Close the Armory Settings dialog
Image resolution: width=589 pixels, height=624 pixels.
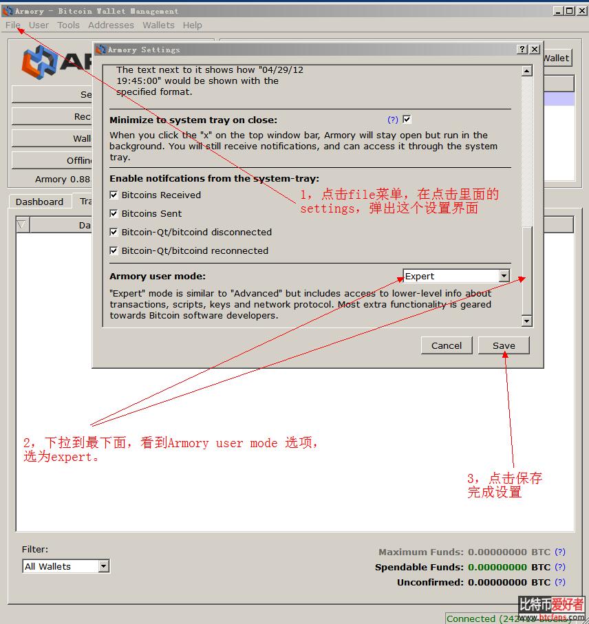point(535,50)
